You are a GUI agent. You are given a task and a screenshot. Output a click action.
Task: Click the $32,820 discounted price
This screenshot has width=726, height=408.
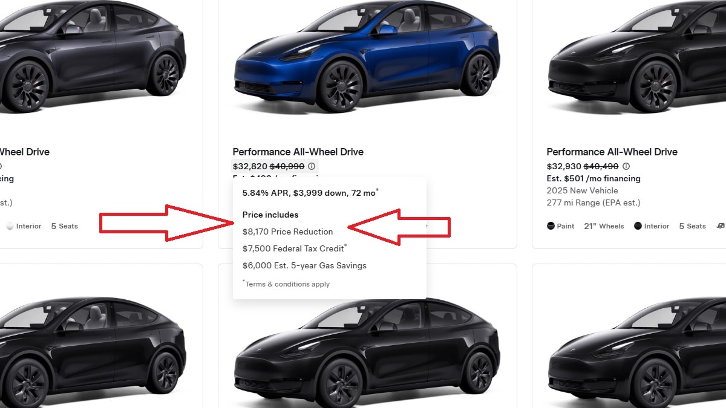pyautogui.click(x=249, y=166)
